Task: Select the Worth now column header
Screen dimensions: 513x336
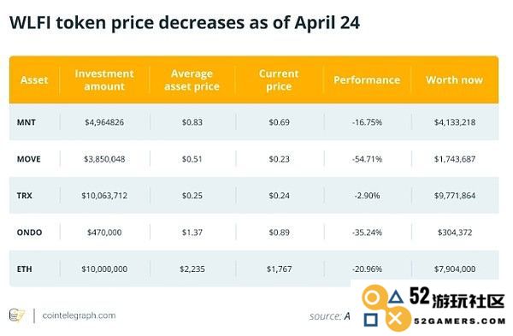Action: point(455,80)
